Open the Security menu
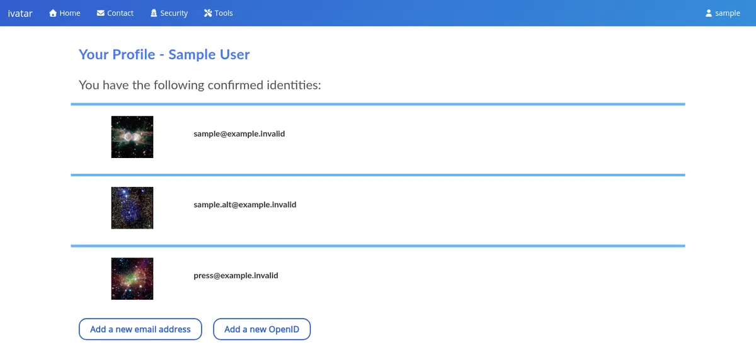Screen dimensions: 756x357 click(x=169, y=13)
